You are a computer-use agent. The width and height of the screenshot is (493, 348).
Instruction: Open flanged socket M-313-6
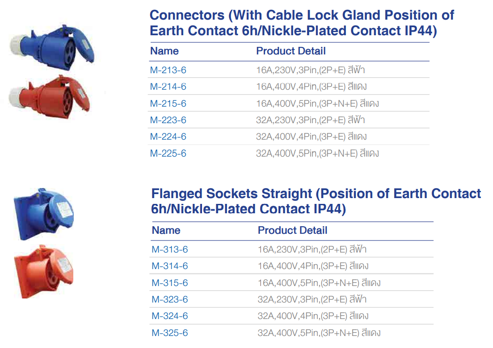tap(170, 249)
